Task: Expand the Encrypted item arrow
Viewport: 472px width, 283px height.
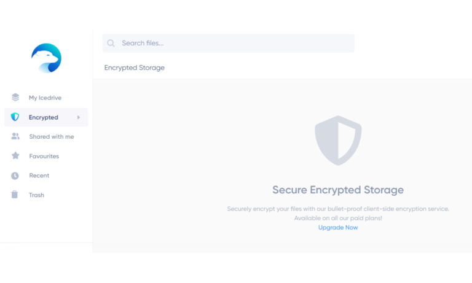Action: click(x=79, y=117)
